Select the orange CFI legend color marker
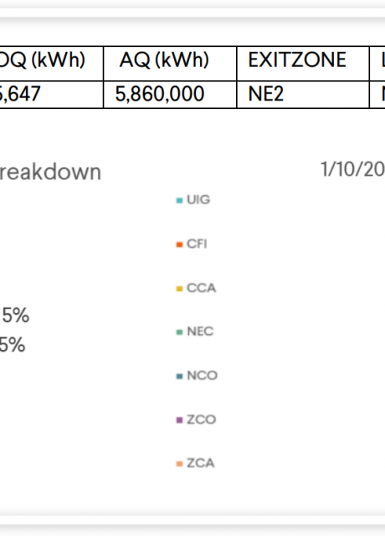The image size is (385, 536). coord(179,245)
